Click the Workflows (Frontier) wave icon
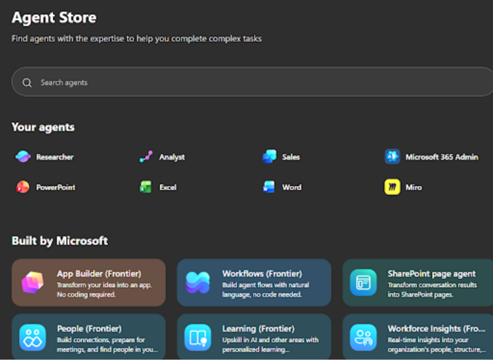 click(x=198, y=282)
